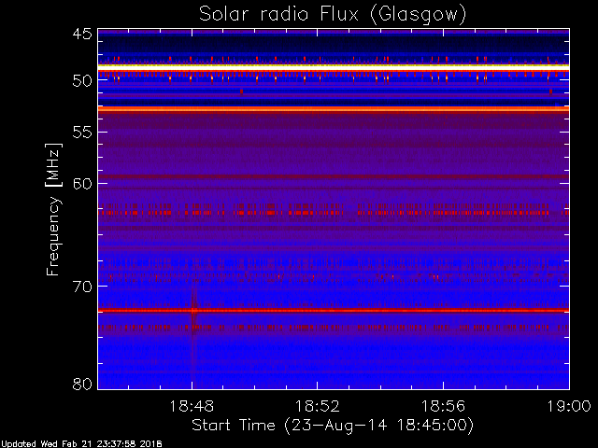
Task: Click the 70 frequency tick label
Action: coord(82,287)
